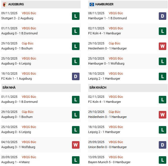Click the VĐQG Đức link dated 04/10/2025
The image size is (168, 166).
[x=29, y=142]
